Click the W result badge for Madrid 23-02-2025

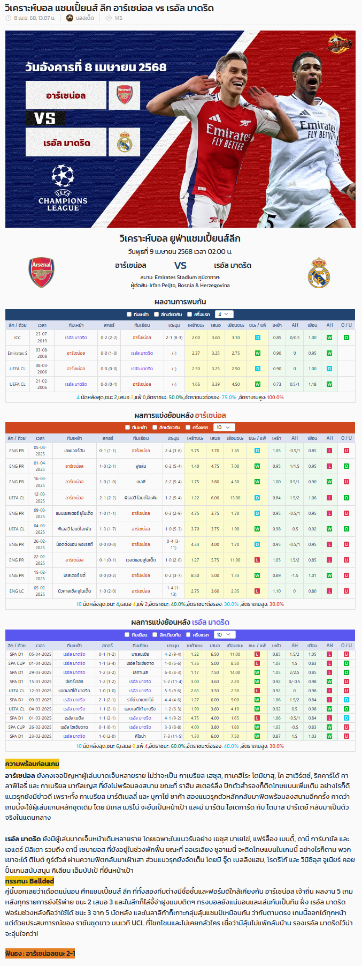257,736
